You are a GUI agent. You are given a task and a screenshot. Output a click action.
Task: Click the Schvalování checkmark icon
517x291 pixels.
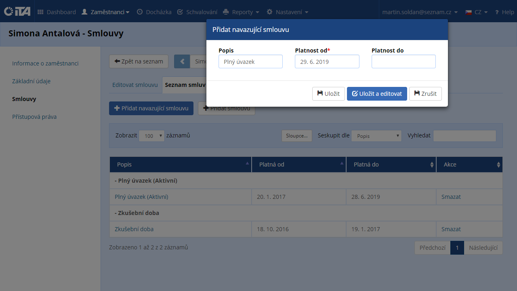pyautogui.click(x=180, y=12)
